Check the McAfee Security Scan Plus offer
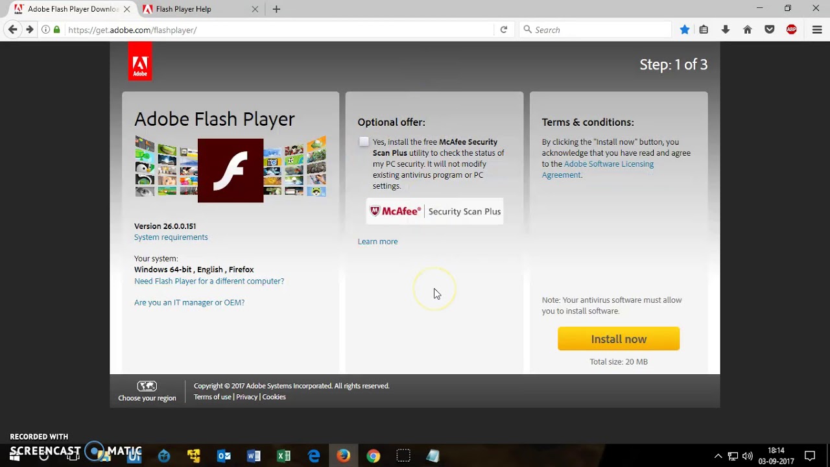This screenshot has height=467, width=830. pos(364,142)
